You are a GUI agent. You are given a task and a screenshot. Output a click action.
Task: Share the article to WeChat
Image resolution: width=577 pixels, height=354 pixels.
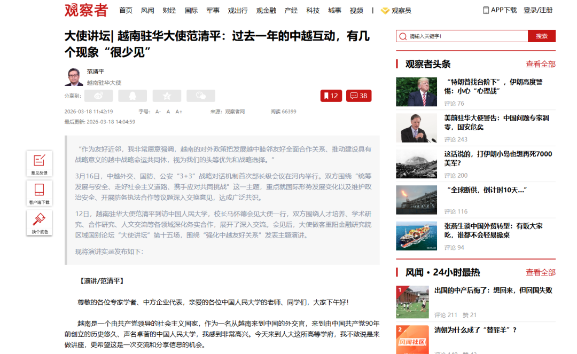(x=201, y=96)
